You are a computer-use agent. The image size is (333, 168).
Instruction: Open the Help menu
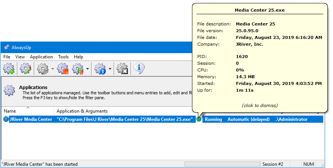point(79,57)
